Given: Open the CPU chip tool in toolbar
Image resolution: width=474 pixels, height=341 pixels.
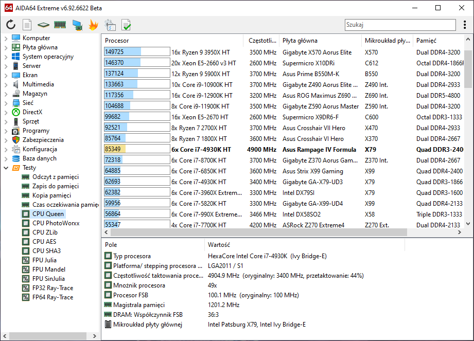Looking at the screenshot, I should [x=44, y=25].
